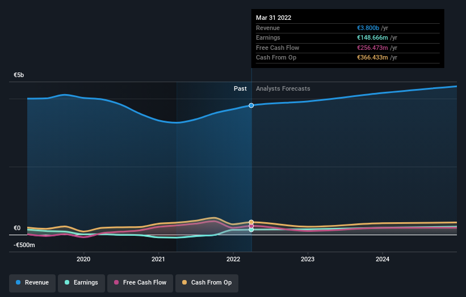Click the Revenue row label in tooltip
The image size is (466, 297).
click(268, 28)
